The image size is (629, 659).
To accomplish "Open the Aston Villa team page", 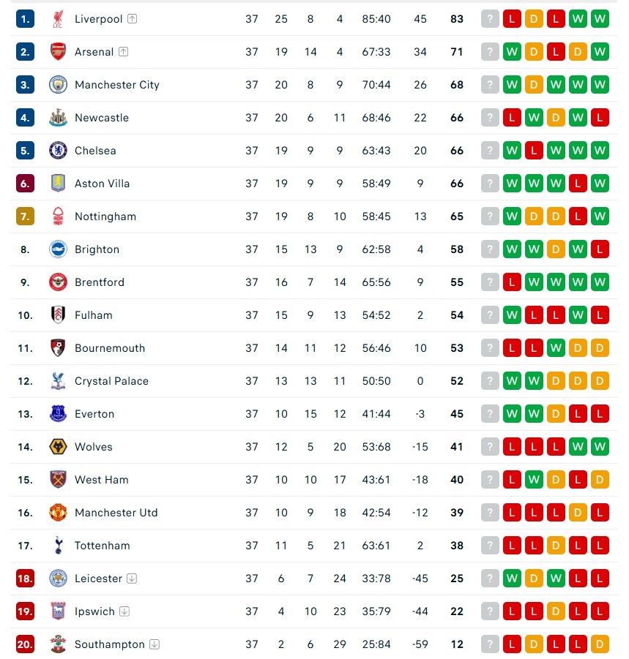I will click(103, 184).
